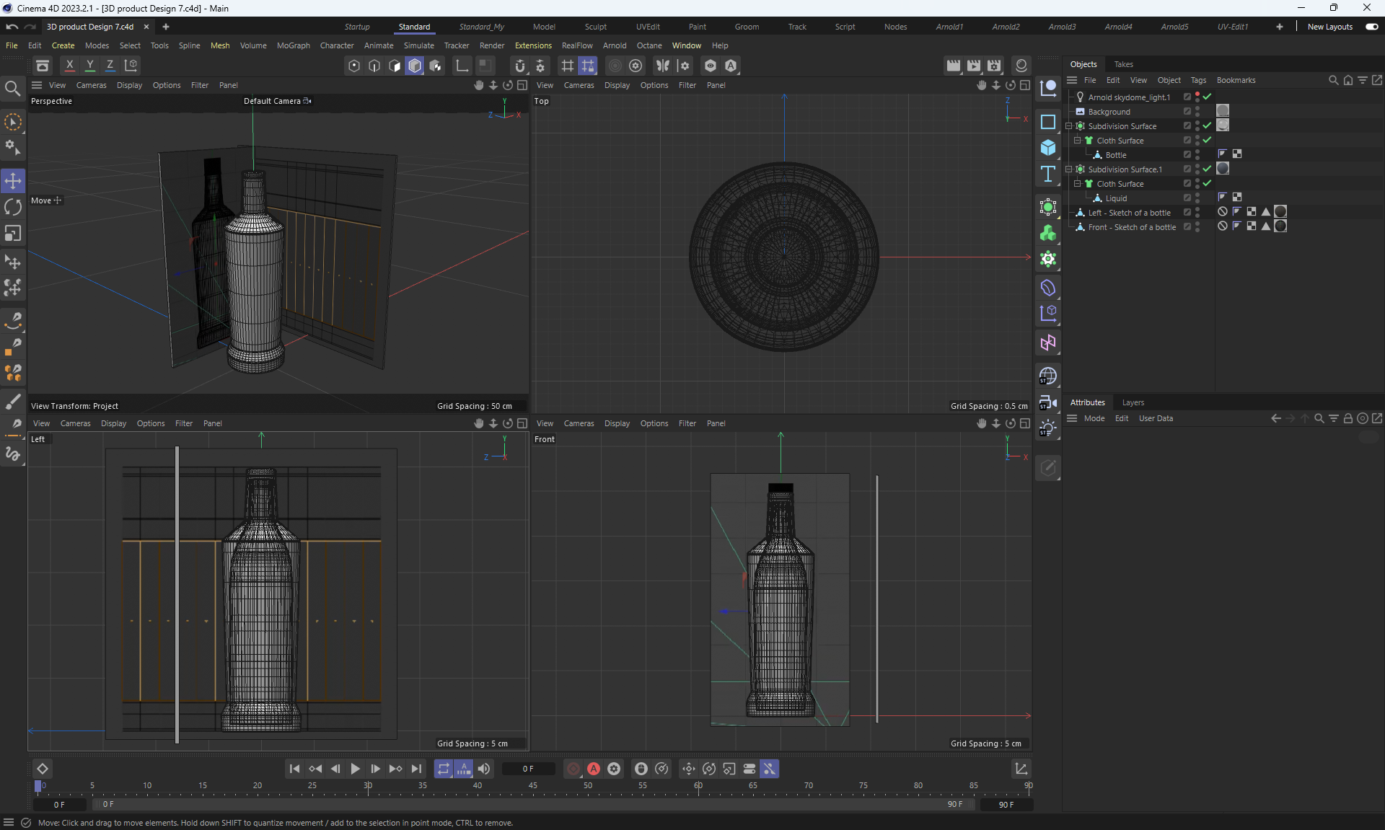This screenshot has width=1385, height=830.
Task: Switch to the Sculpt layout tab
Action: (595, 27)
